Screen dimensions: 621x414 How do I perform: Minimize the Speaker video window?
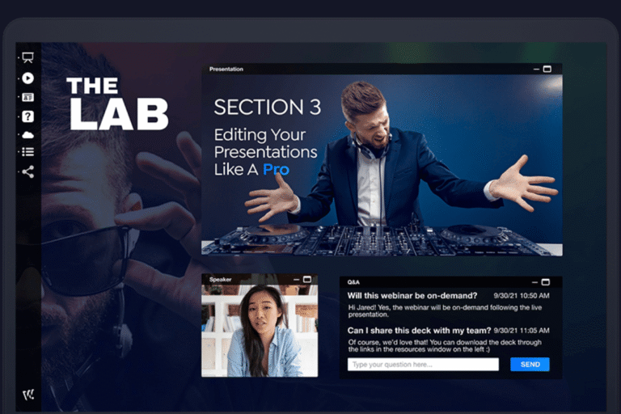coord(296,280)
